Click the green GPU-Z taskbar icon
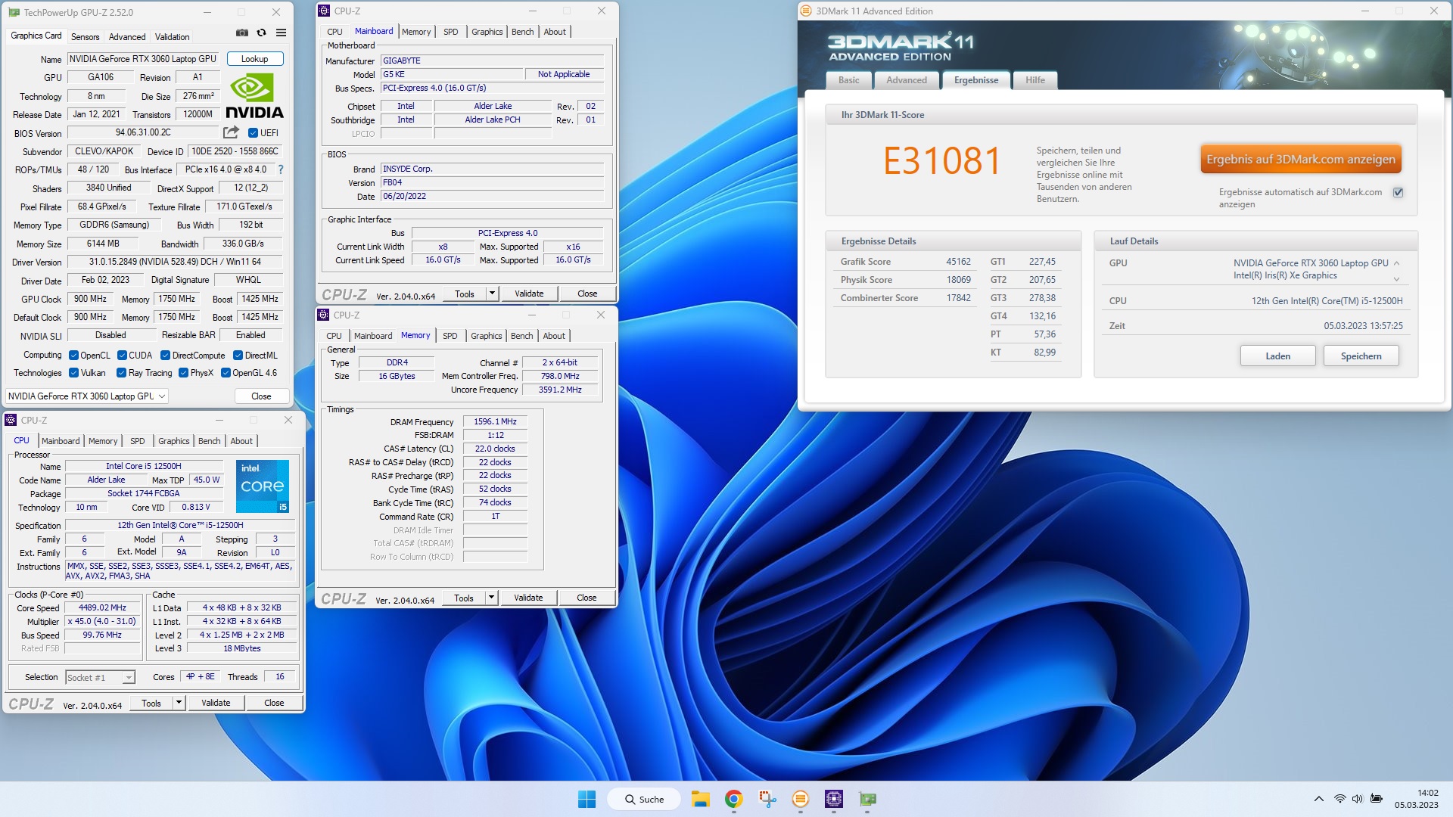The width and height of the screenshot is (1453, 817). click(x=868, y=799)
